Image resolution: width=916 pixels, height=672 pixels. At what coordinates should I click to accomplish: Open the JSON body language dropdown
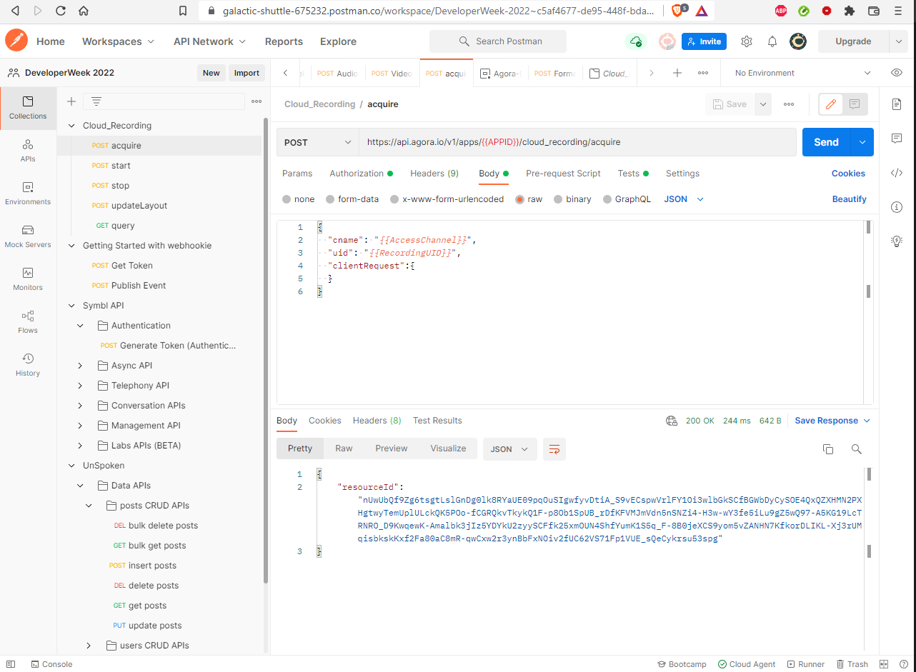tap(684, 199)
